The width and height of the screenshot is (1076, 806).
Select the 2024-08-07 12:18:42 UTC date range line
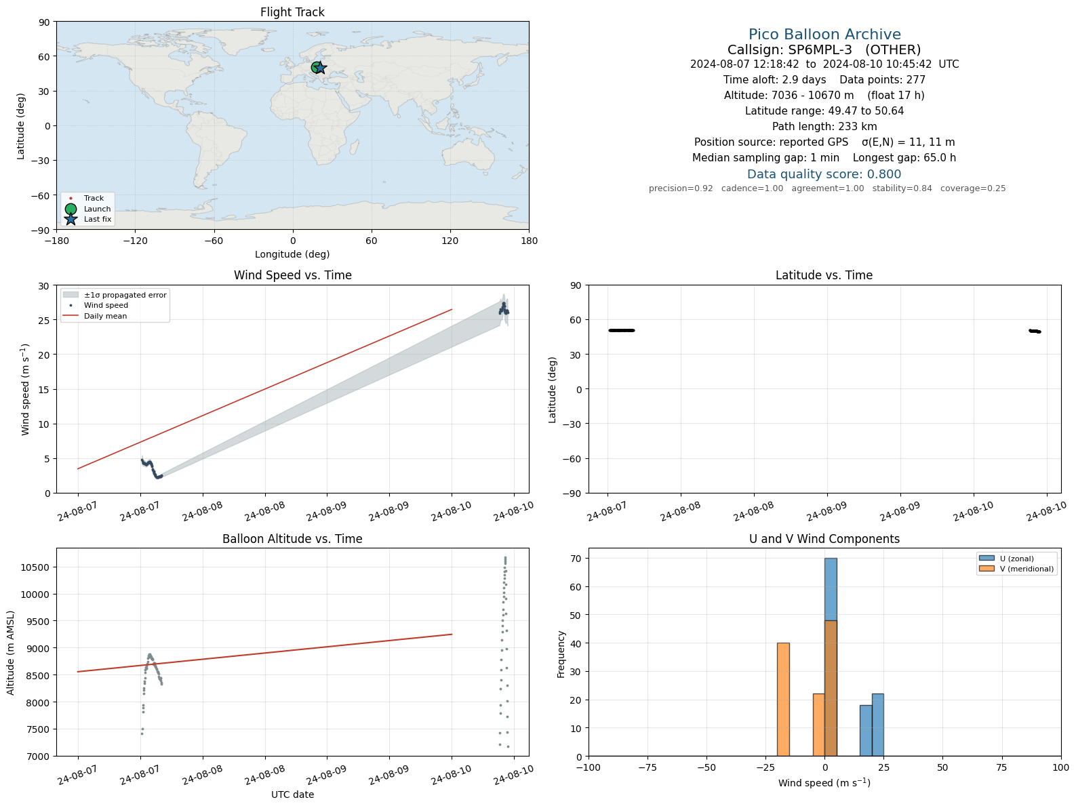824,64
